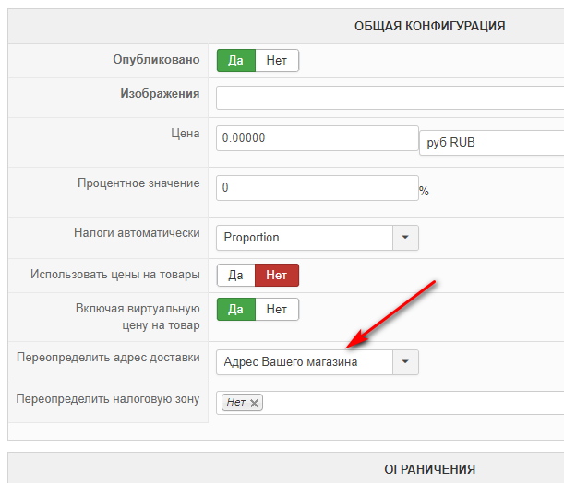Set Опубликовано to Нет
Image resolution: width=564 pixels, height=483 pixels.
pos(276,61)
